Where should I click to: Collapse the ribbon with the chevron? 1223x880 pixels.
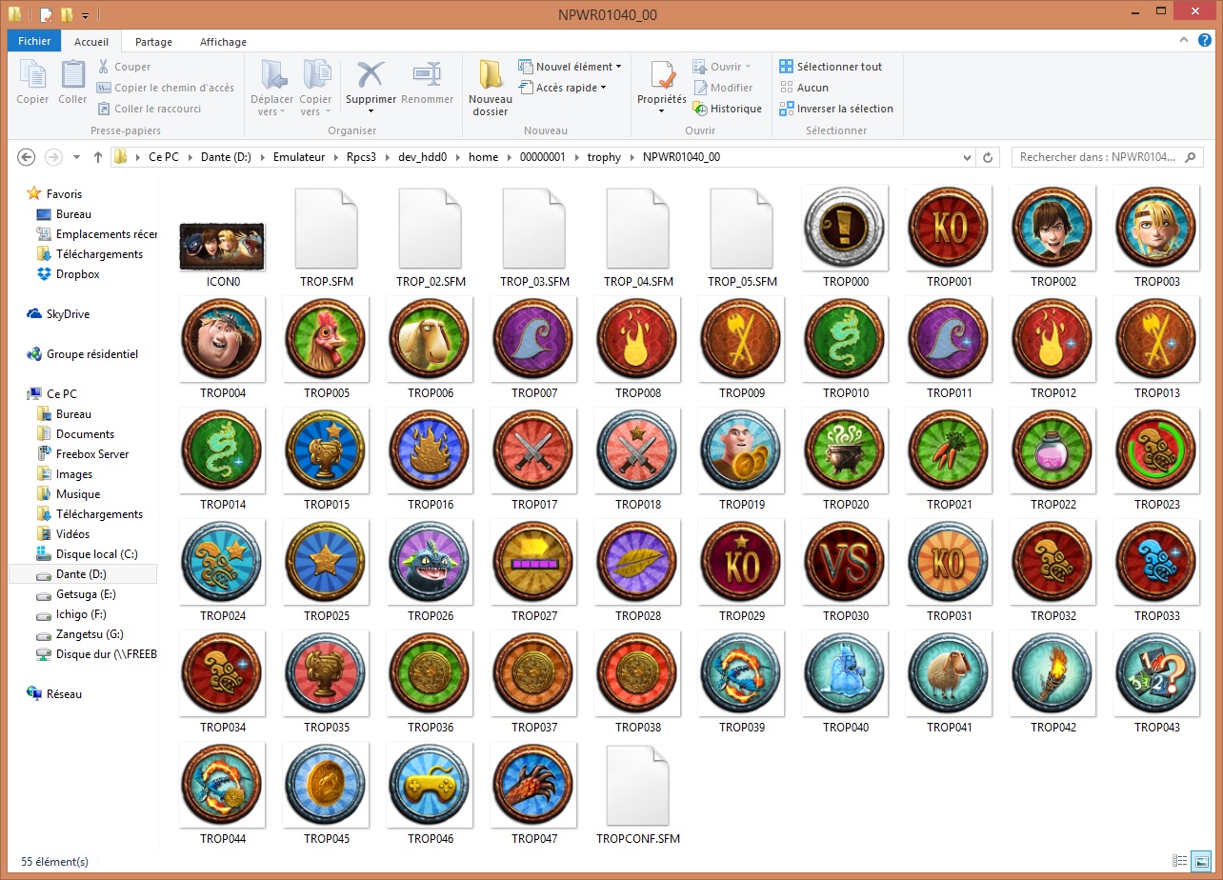[x=1186, y=41]
